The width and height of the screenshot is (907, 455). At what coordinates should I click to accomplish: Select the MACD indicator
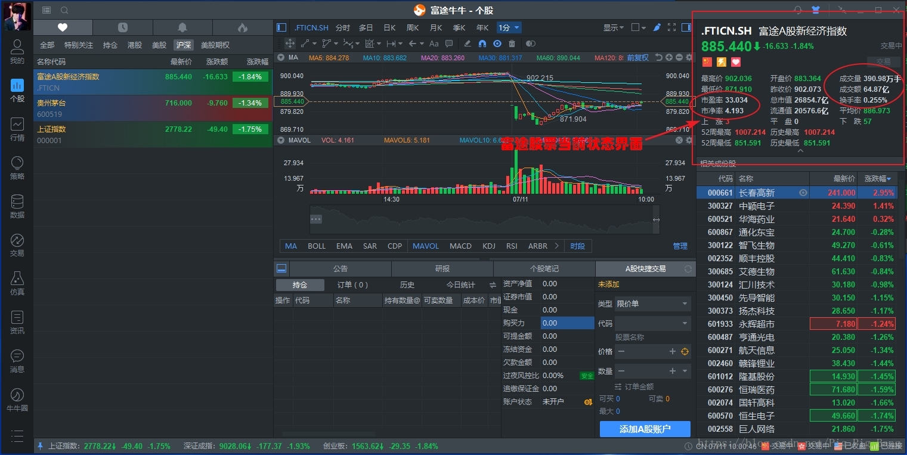460,246
